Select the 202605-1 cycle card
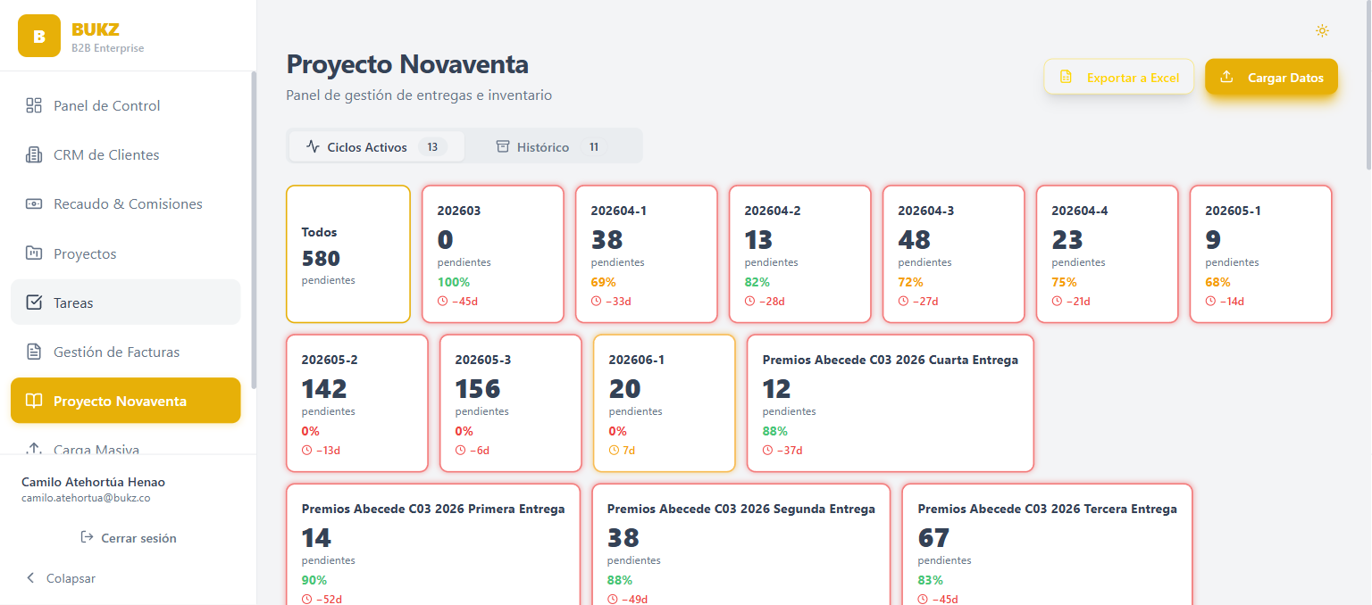Image resolution: width=1372 pixels, height=605 pixels. tap(1261, 254)
